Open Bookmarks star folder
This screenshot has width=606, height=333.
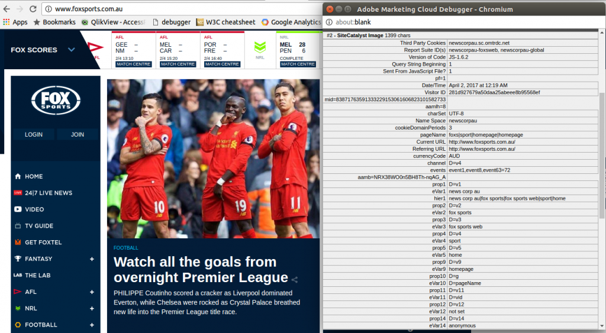54,22
